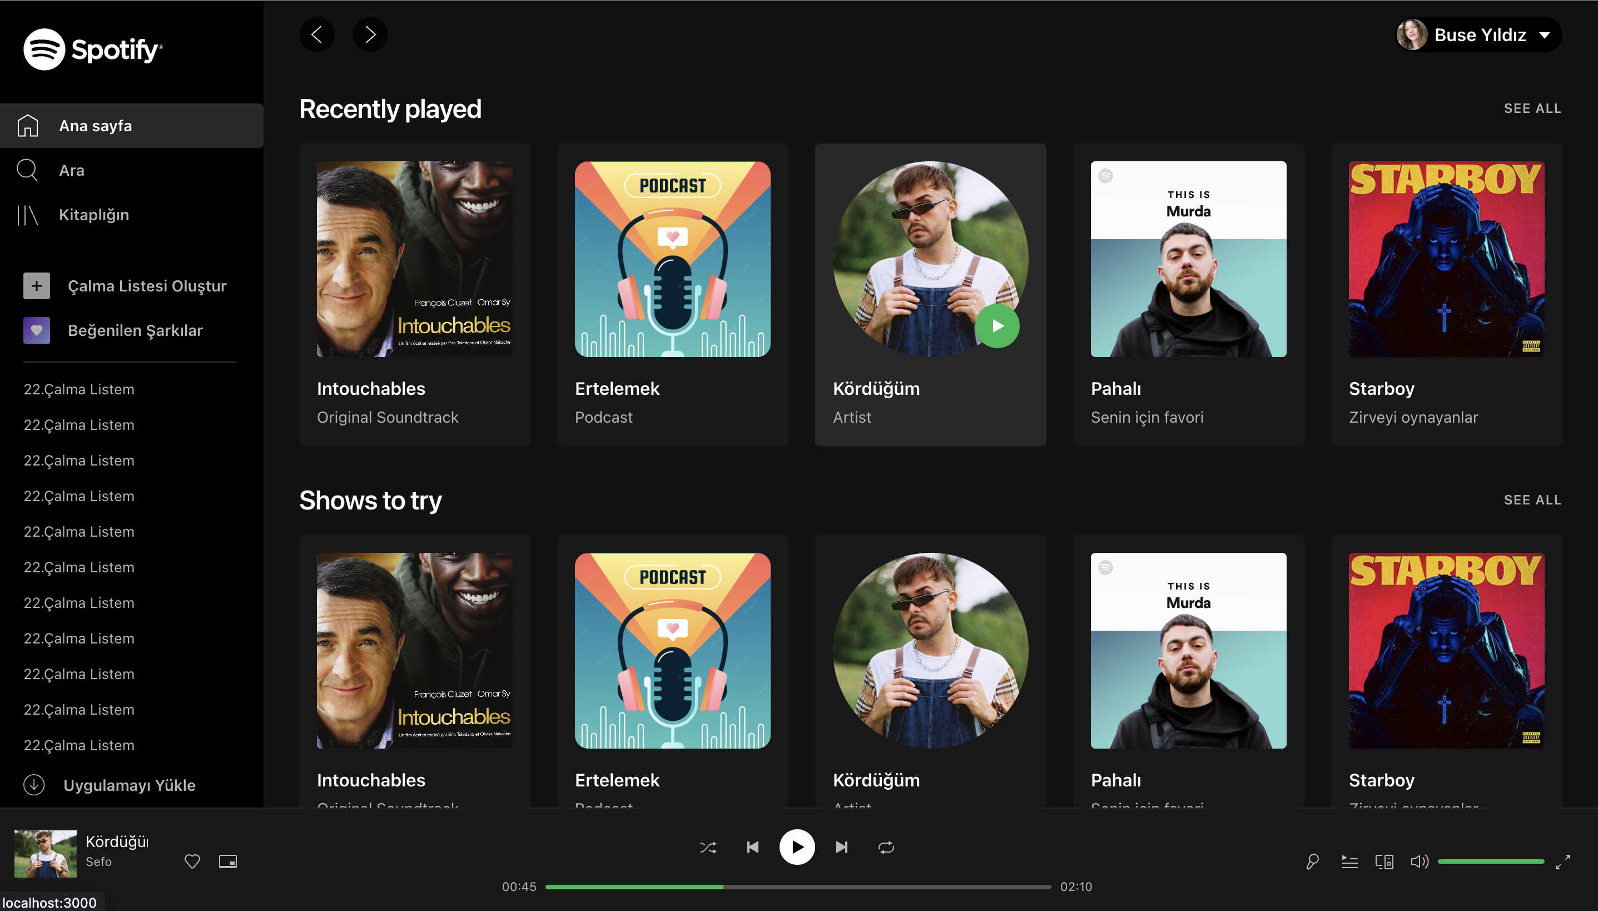Play Kördüğüm with green play button

[x=997, y=326]
